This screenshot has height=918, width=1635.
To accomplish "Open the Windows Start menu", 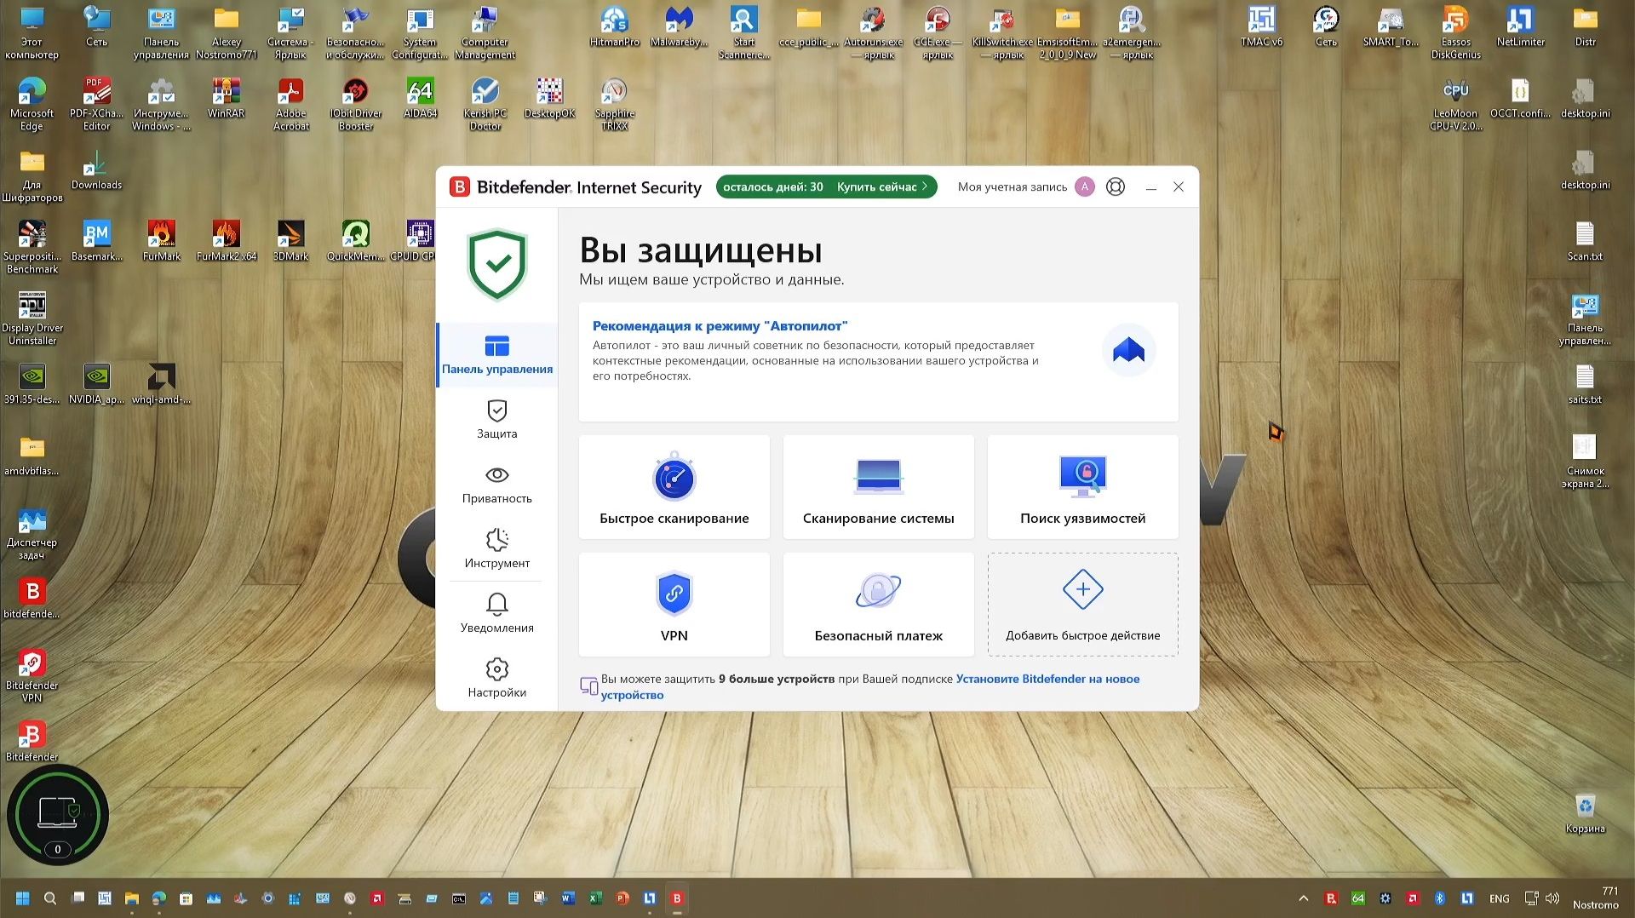I will point(23,898).
